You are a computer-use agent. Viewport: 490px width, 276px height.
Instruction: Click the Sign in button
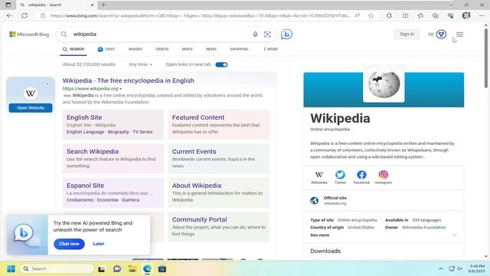[x=407, y=34]
